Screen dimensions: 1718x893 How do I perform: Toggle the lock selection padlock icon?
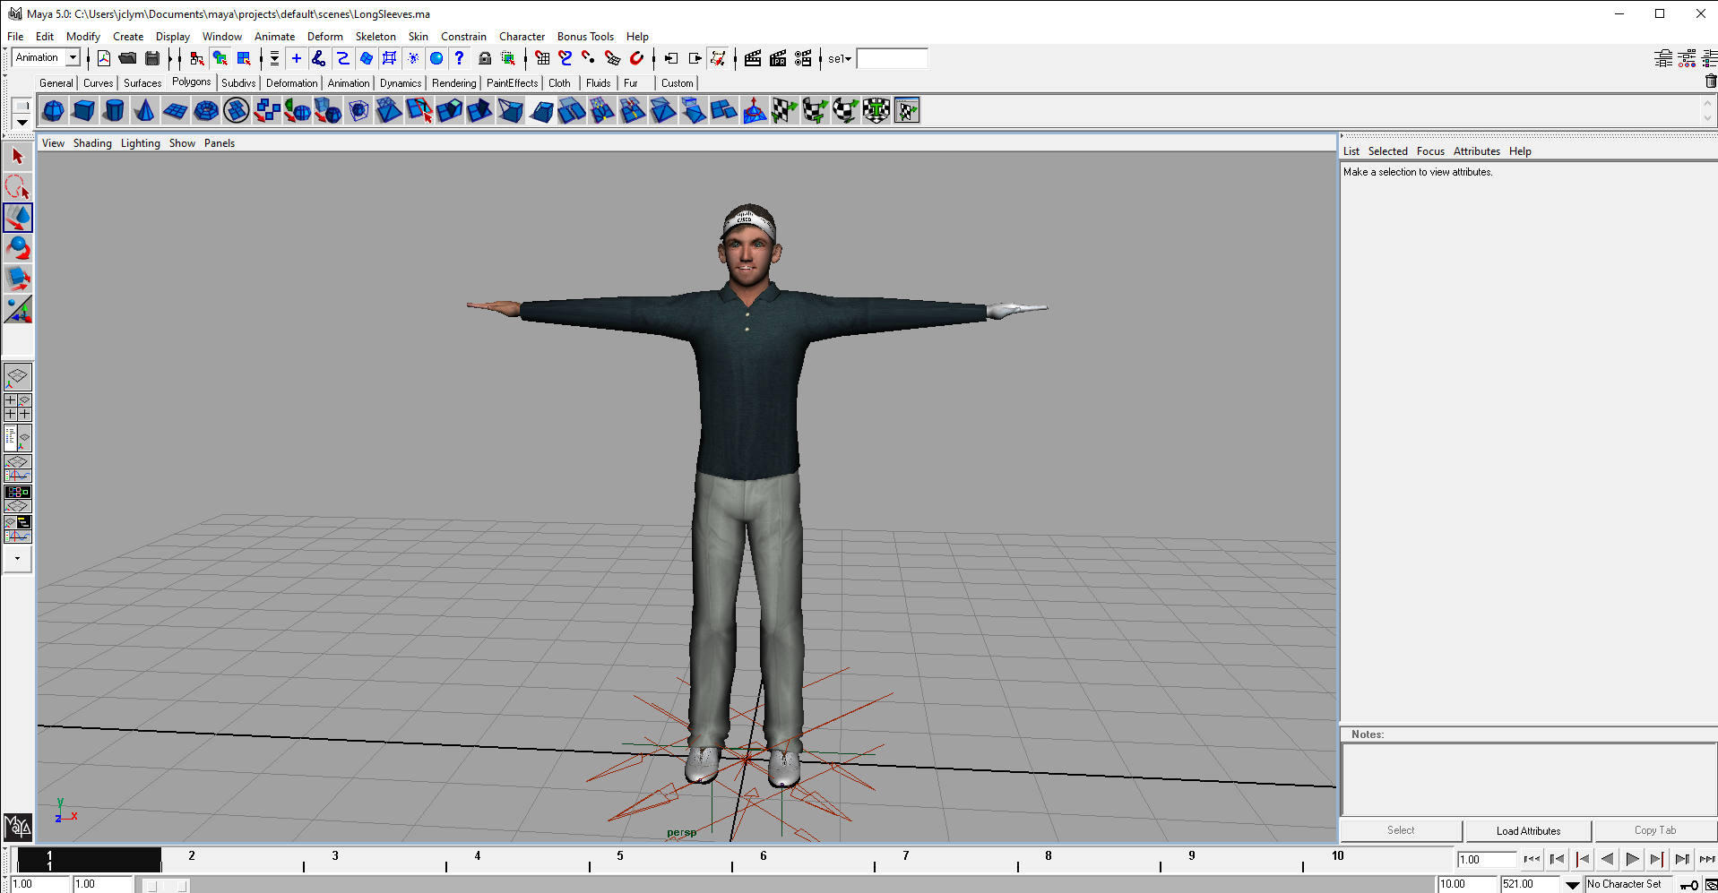click(485, 59)
